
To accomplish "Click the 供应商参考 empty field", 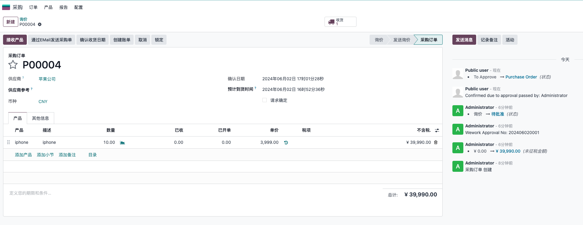I will click(128, 90).
